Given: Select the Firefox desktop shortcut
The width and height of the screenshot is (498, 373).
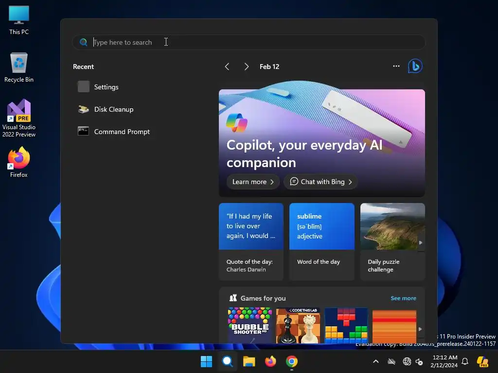Looking at the screenshot, I should click(19, 162).
